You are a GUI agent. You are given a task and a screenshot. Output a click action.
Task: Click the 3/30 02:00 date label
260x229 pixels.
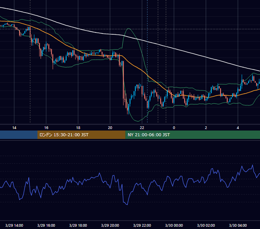[x=206, y=225]
